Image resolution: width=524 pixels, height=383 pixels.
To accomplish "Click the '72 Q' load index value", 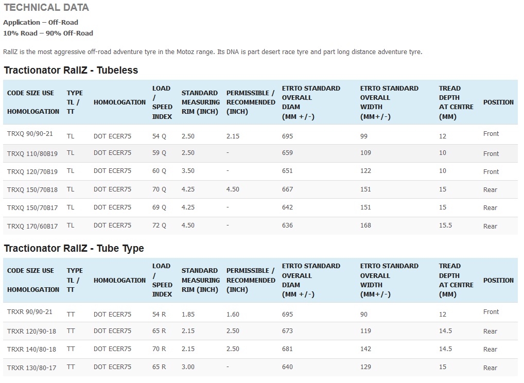I will [160, 225].
